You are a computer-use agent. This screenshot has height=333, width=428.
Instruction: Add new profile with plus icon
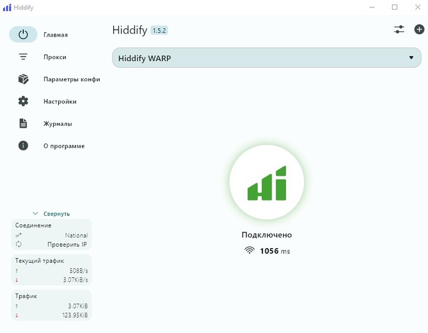419,29
